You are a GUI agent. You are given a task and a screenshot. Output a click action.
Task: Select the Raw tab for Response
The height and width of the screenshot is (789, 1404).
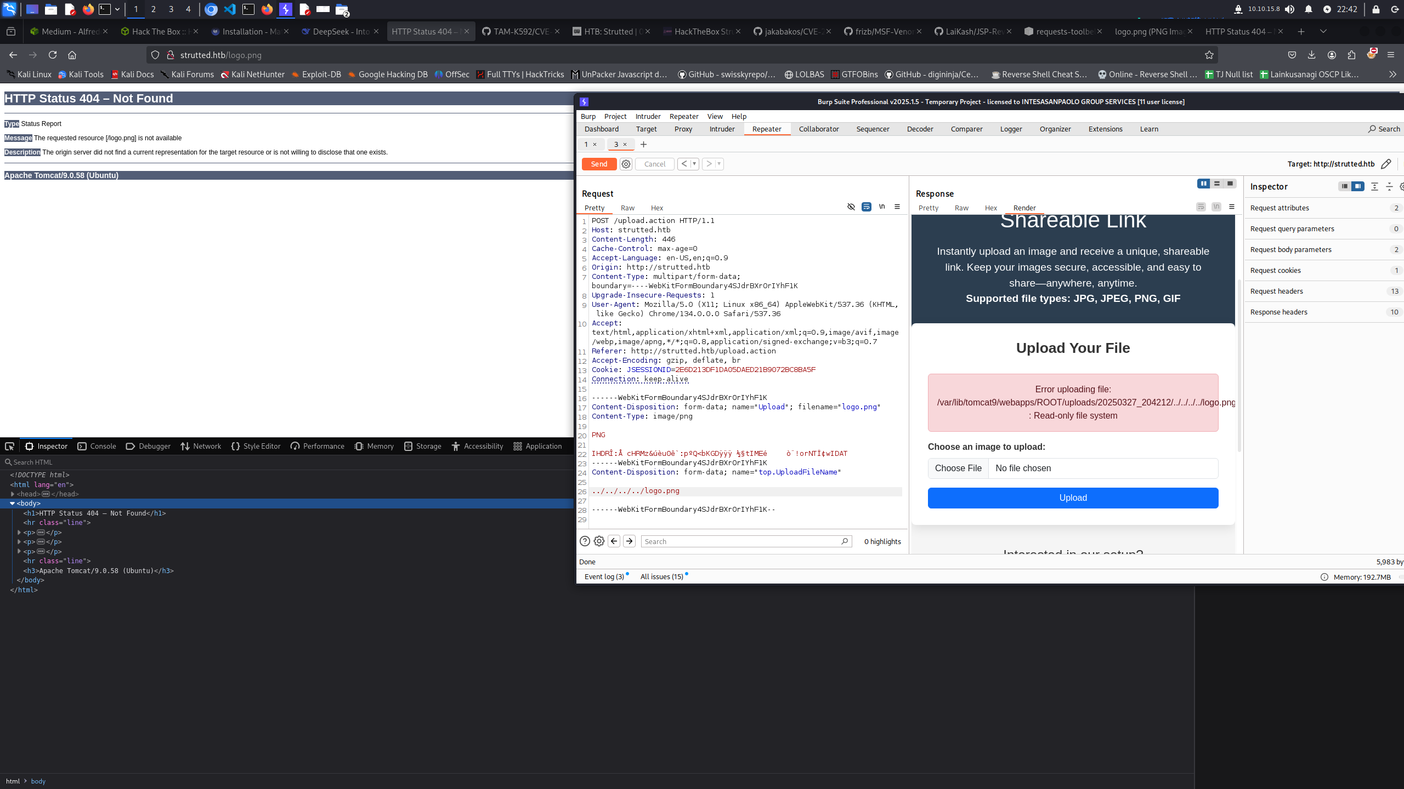tap(961, 208)
